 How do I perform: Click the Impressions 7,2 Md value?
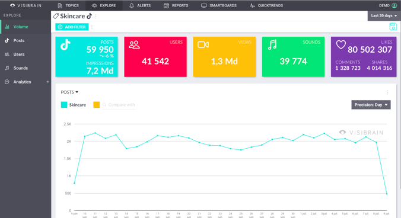tap(100, 70)
